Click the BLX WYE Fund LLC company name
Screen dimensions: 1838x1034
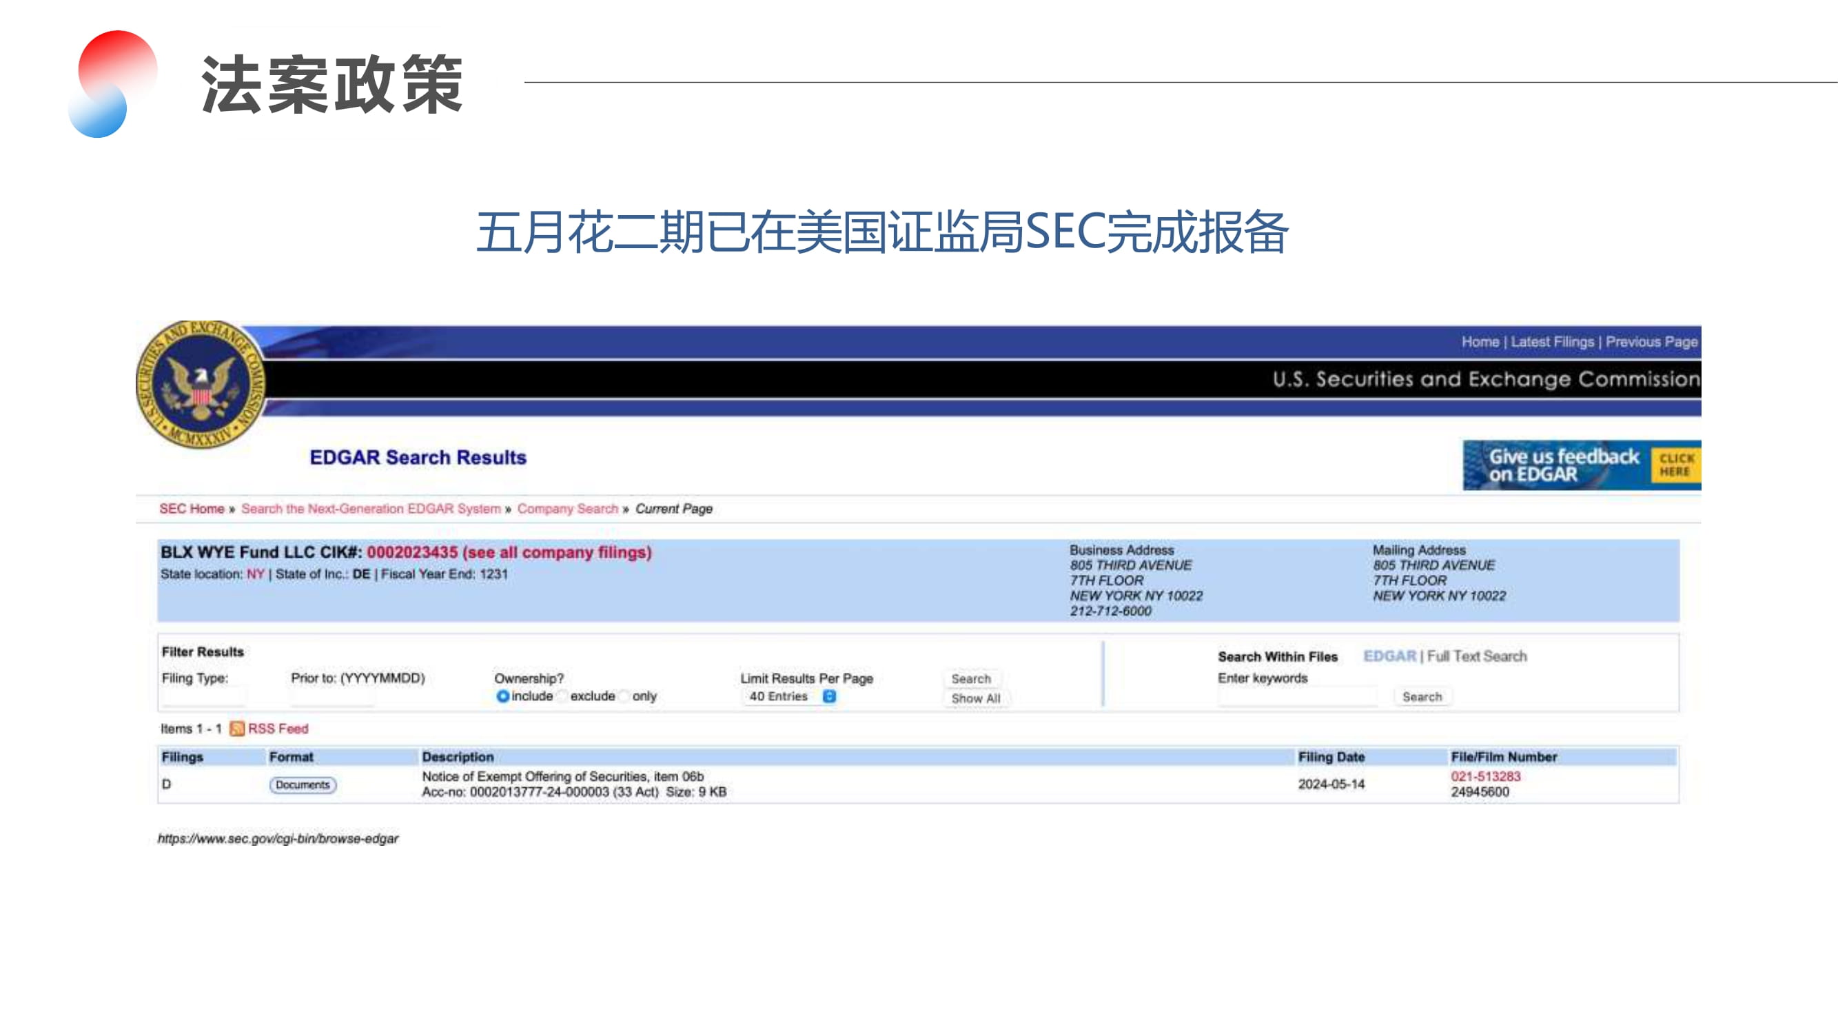click(x=238, y=552)
